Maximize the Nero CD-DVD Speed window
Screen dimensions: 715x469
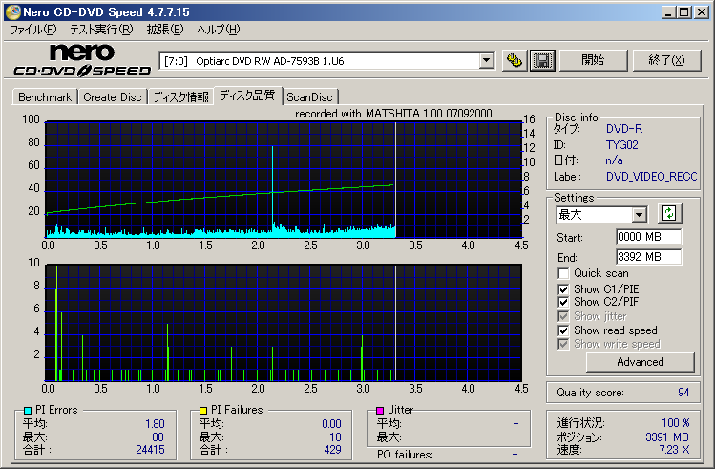point(684,12)
